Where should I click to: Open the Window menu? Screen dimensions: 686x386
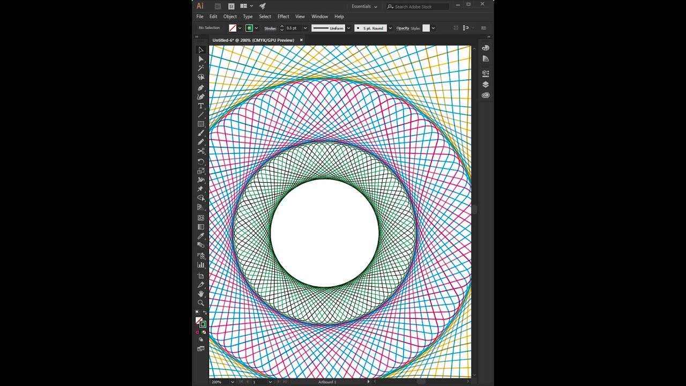click(320, 17)
